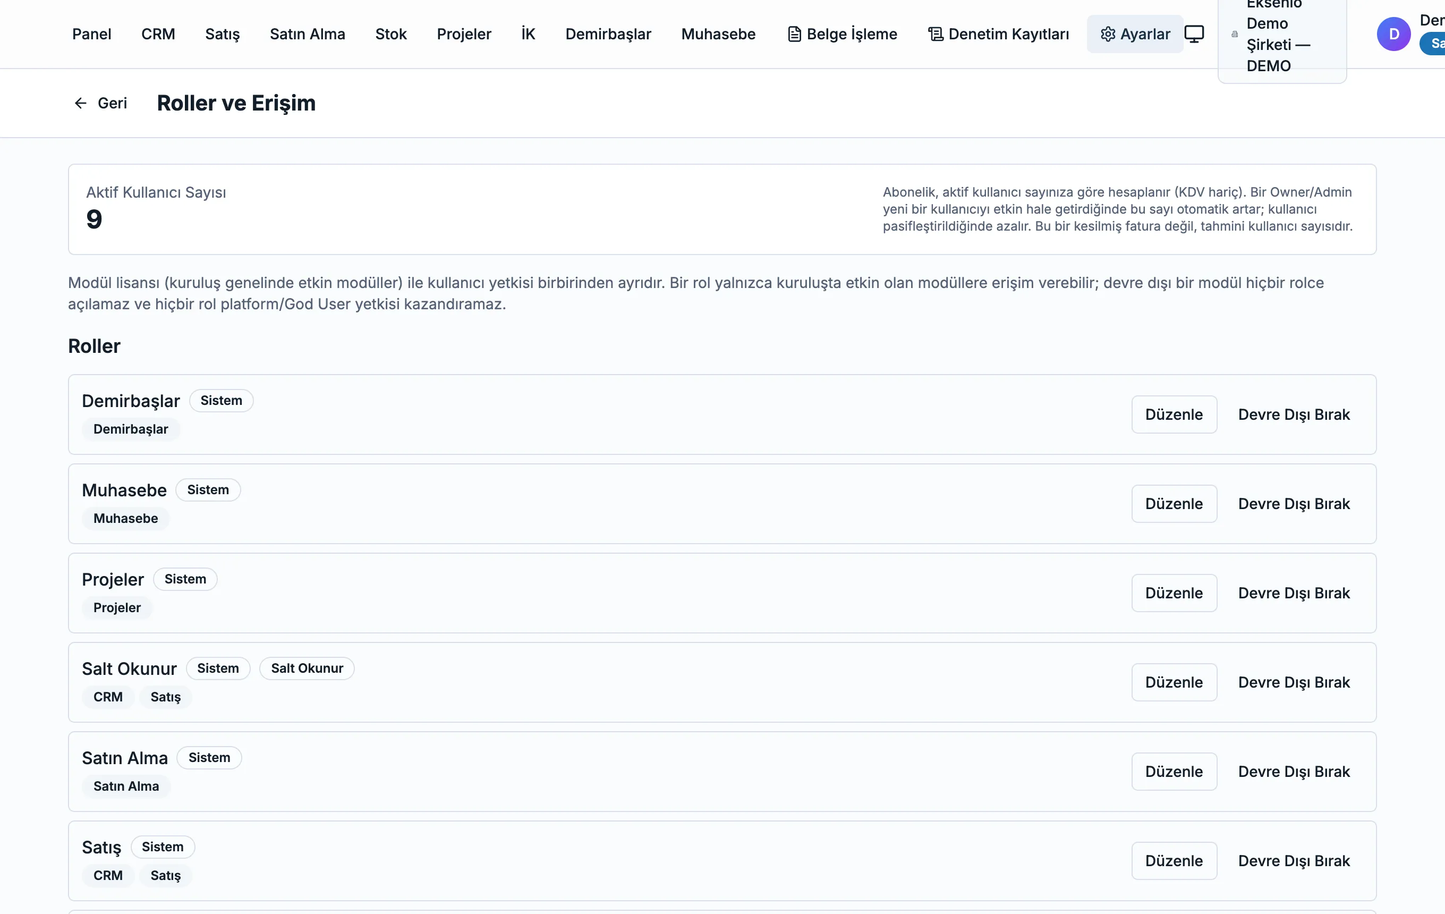This screenshot has width=1445, height=914.
Task: Navigate to the İK module
Action: (528, 34)
